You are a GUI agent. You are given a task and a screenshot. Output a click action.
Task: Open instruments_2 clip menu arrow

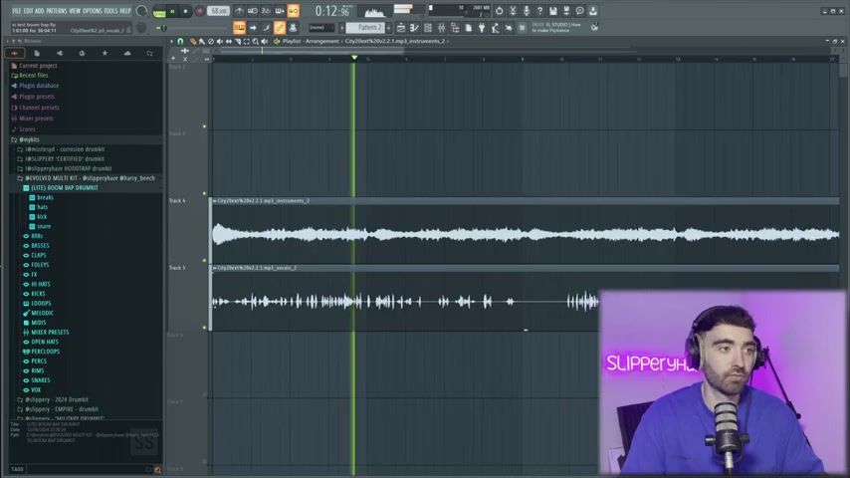(215, 201)
